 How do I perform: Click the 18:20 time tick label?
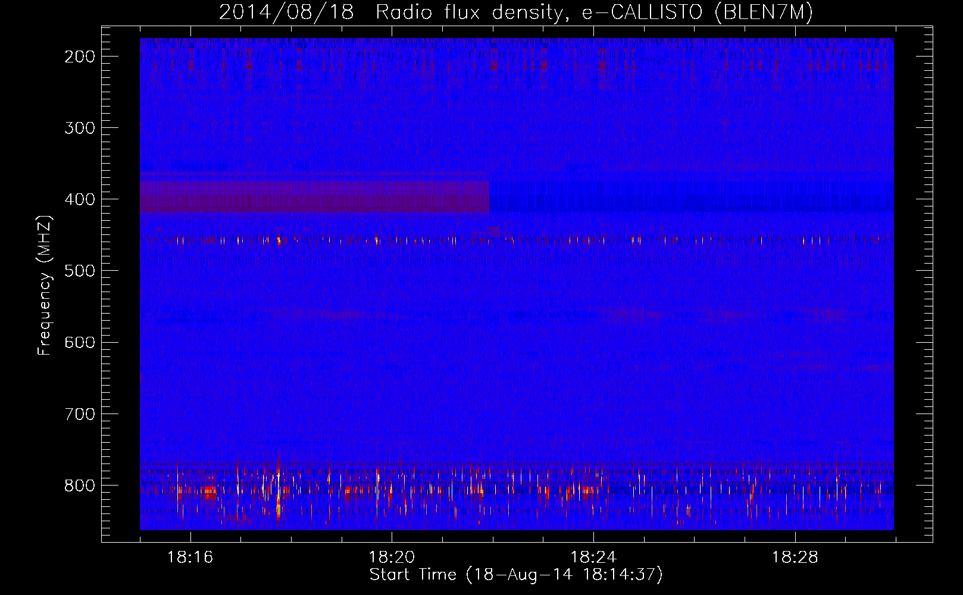click(392, 558)
